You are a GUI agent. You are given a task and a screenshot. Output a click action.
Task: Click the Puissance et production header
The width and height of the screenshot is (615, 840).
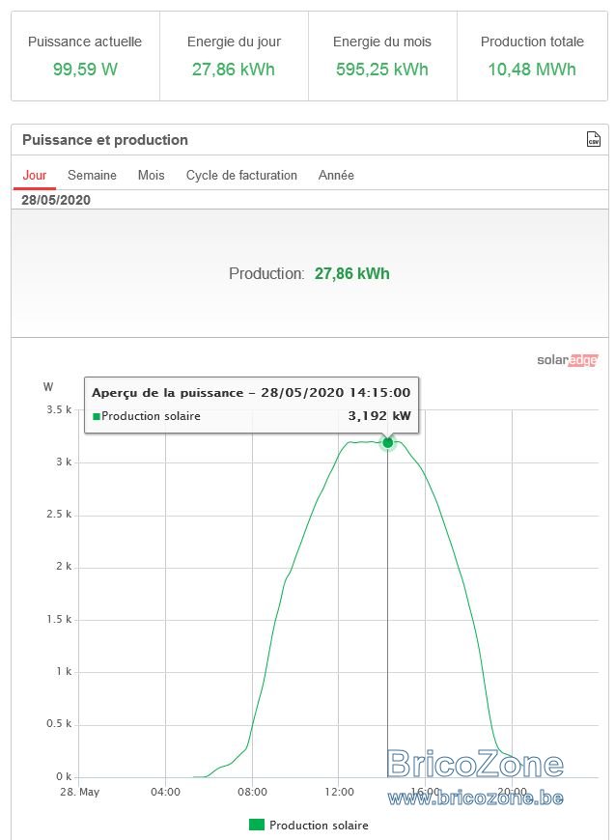pyautogui.click(x=105, y=140)
